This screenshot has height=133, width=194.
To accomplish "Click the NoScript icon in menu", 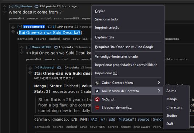I will [x=97, y=99].
